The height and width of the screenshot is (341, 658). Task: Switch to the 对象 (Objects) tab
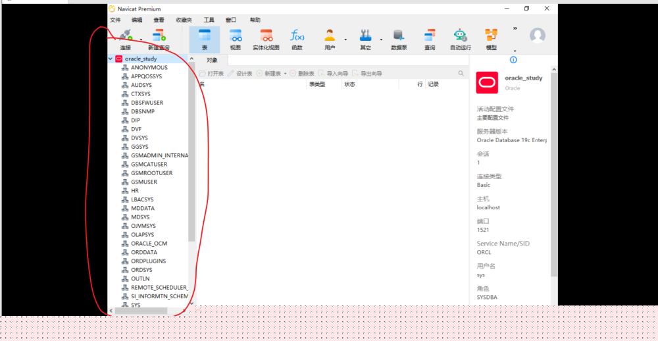212,60
